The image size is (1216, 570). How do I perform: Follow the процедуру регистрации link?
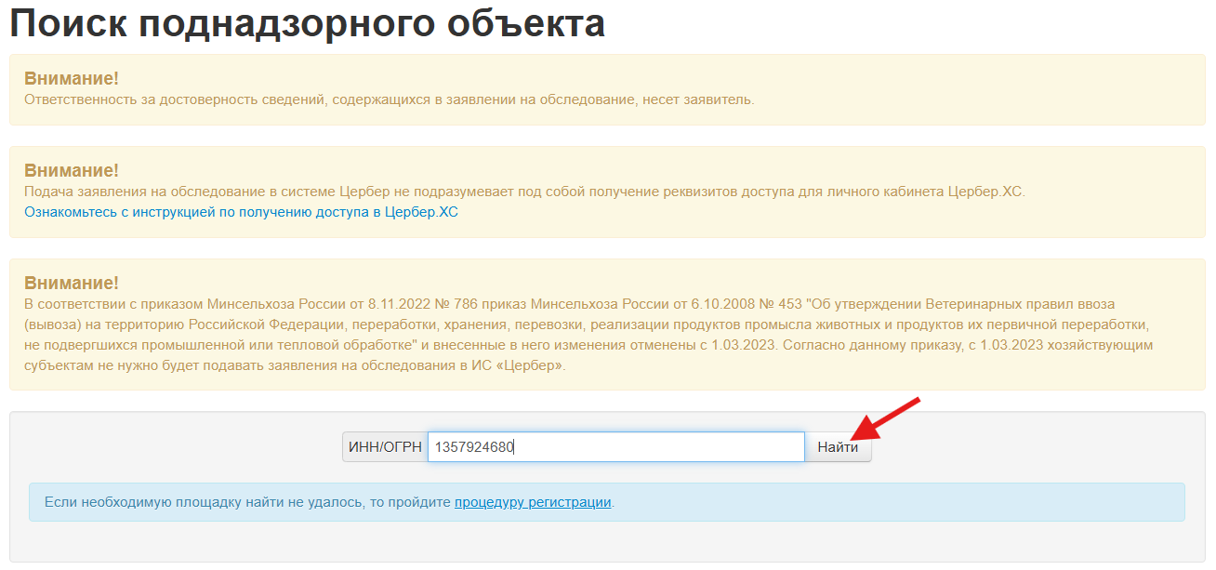(533, 502)
